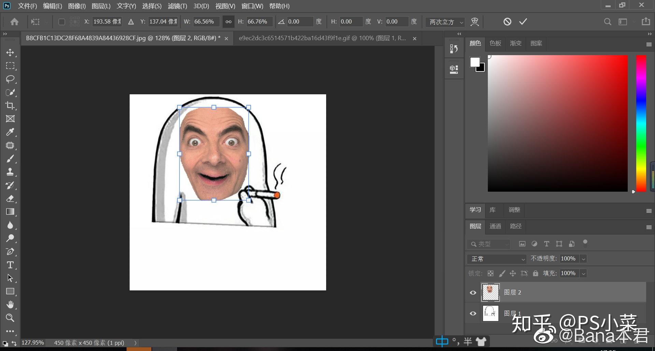Select the Pen tool
655x351 pixels.
(x=10, y=252)
